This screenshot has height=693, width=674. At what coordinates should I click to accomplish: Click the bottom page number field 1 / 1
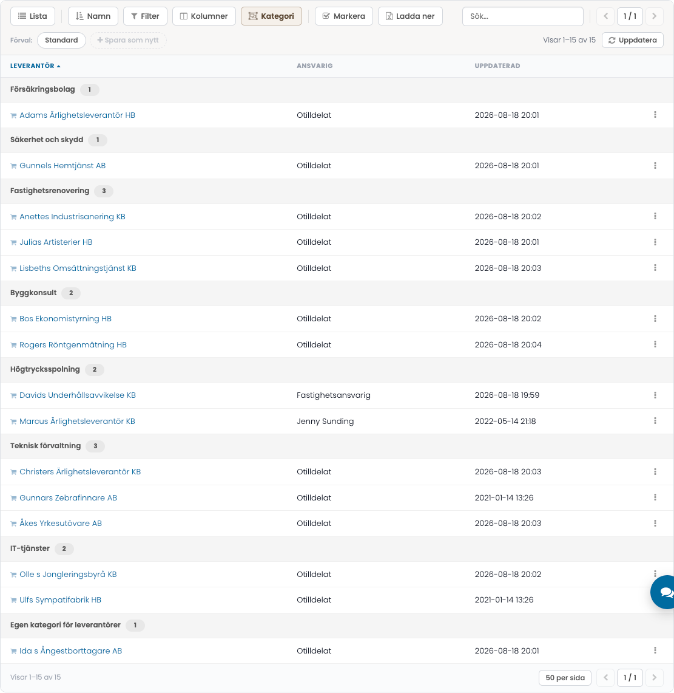pos(630,678)
